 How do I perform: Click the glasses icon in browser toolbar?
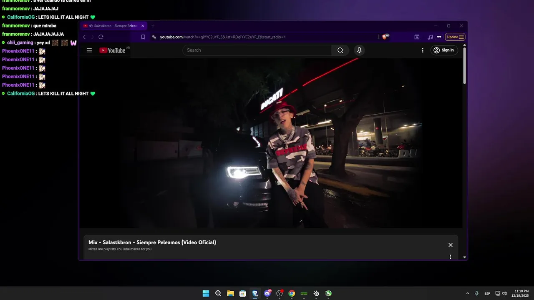pos(439,37)
